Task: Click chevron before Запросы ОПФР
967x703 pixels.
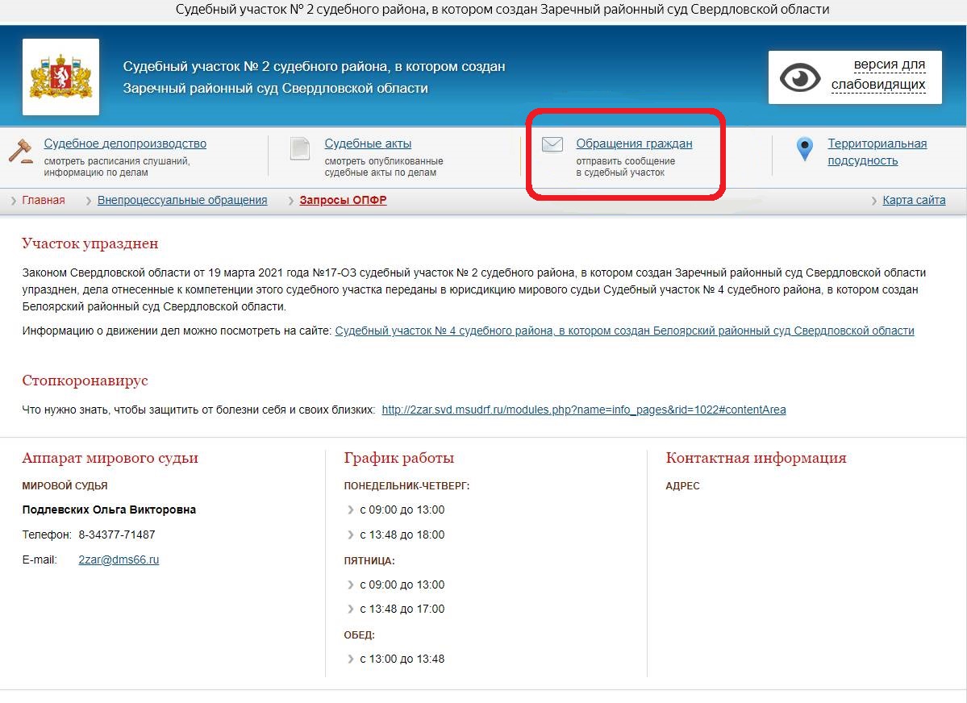Action: click(291, 201)
